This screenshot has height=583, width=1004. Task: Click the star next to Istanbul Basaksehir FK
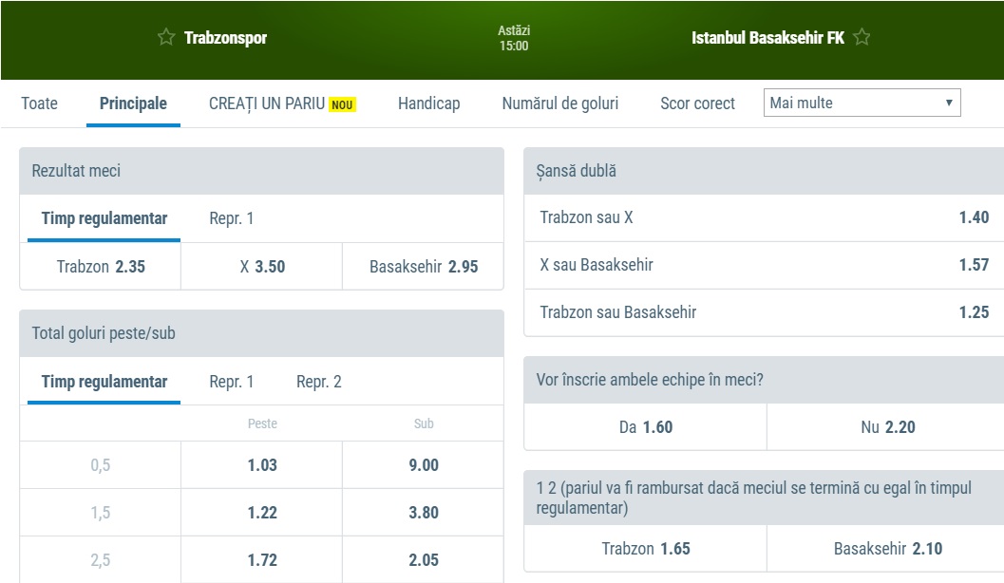click(862, 38)
